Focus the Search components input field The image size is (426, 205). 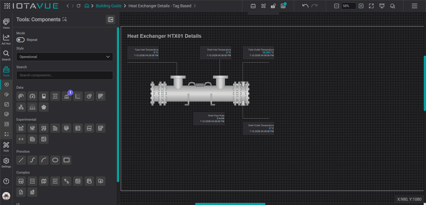pos(65,75)
